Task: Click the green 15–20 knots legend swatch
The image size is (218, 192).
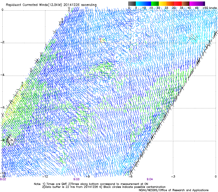Action: (155, 4)
